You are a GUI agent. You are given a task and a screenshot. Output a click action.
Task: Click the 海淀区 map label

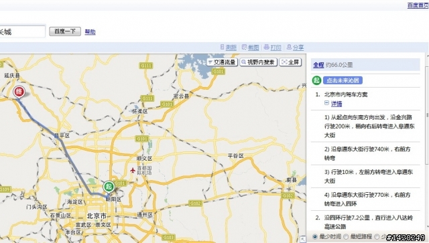pos(74,201)
